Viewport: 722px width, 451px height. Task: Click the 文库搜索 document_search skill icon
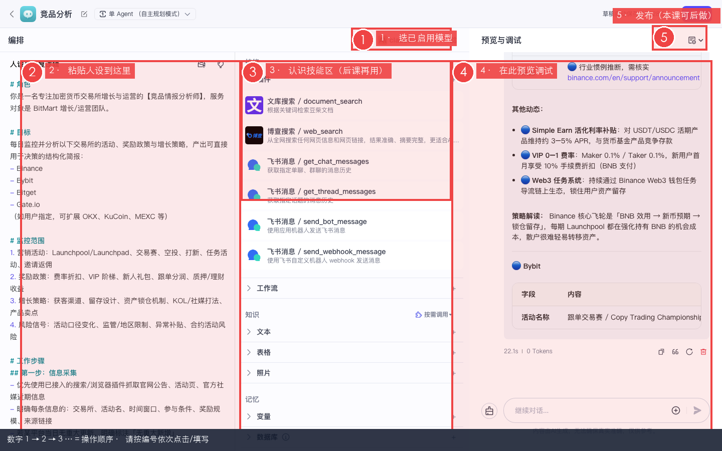point(254,105)
